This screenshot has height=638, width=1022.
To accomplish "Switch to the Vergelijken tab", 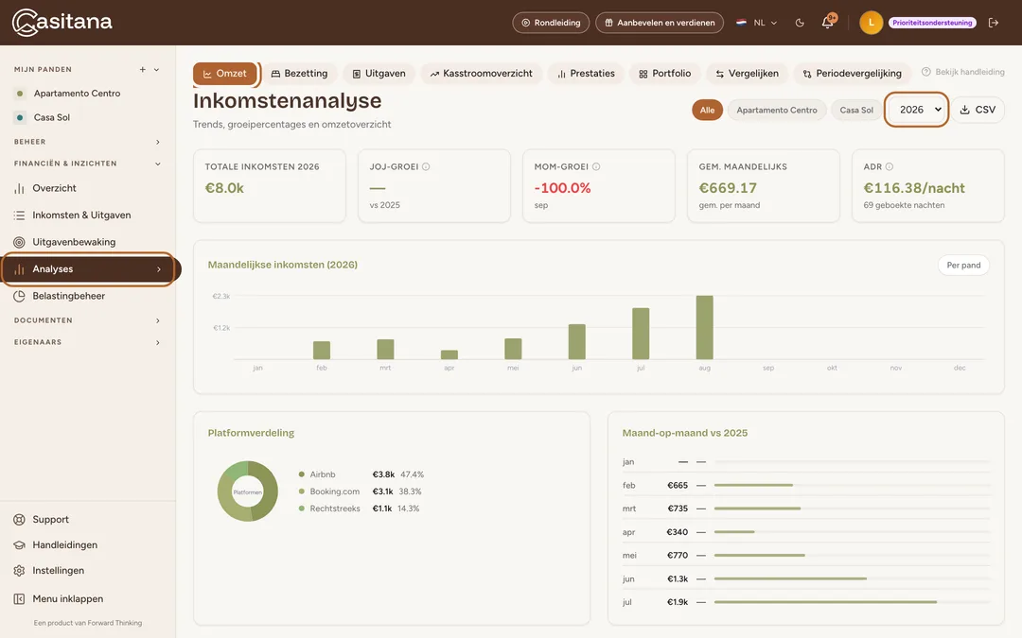I will [x=747, y=74].
